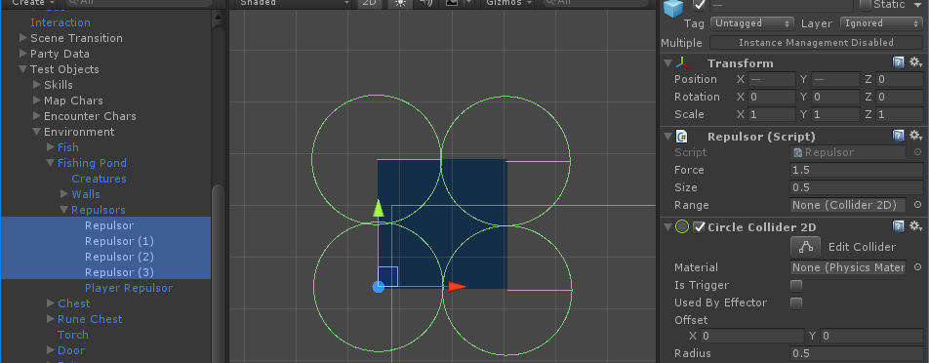This screenshot has width=929, height=363.
Task: Click the scene view search field
Action: pos(596,3)
